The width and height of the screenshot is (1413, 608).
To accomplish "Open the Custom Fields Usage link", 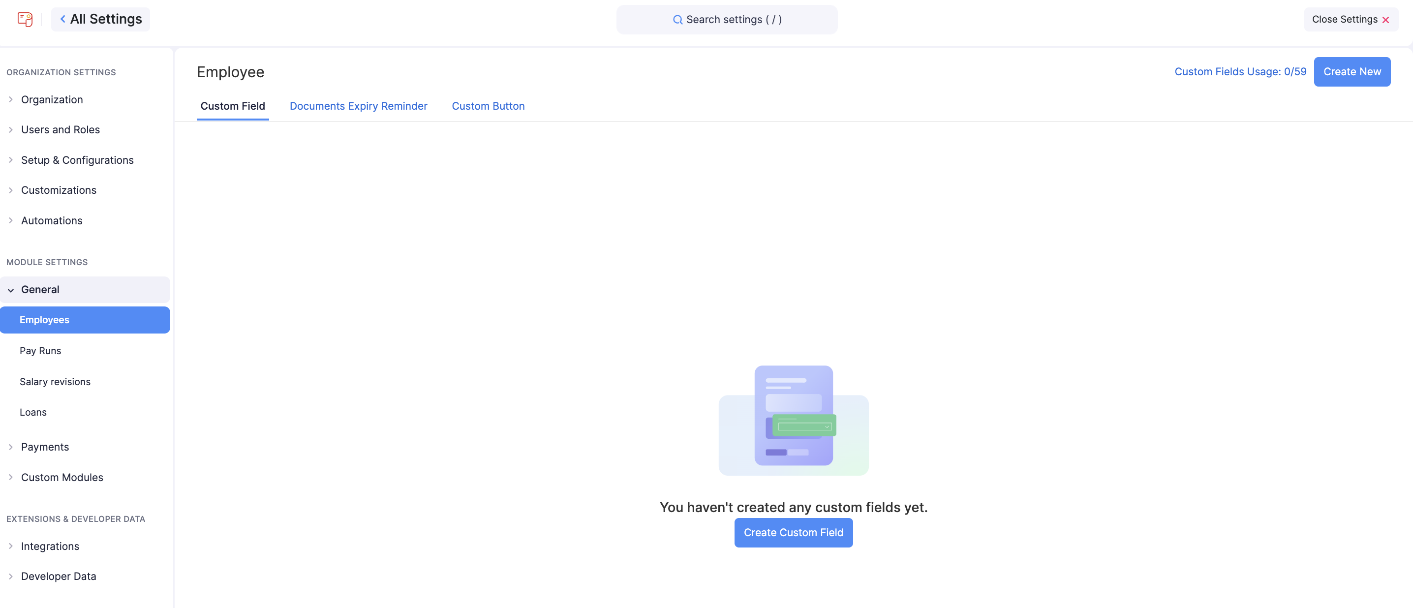I will (x=1240, y=72).
